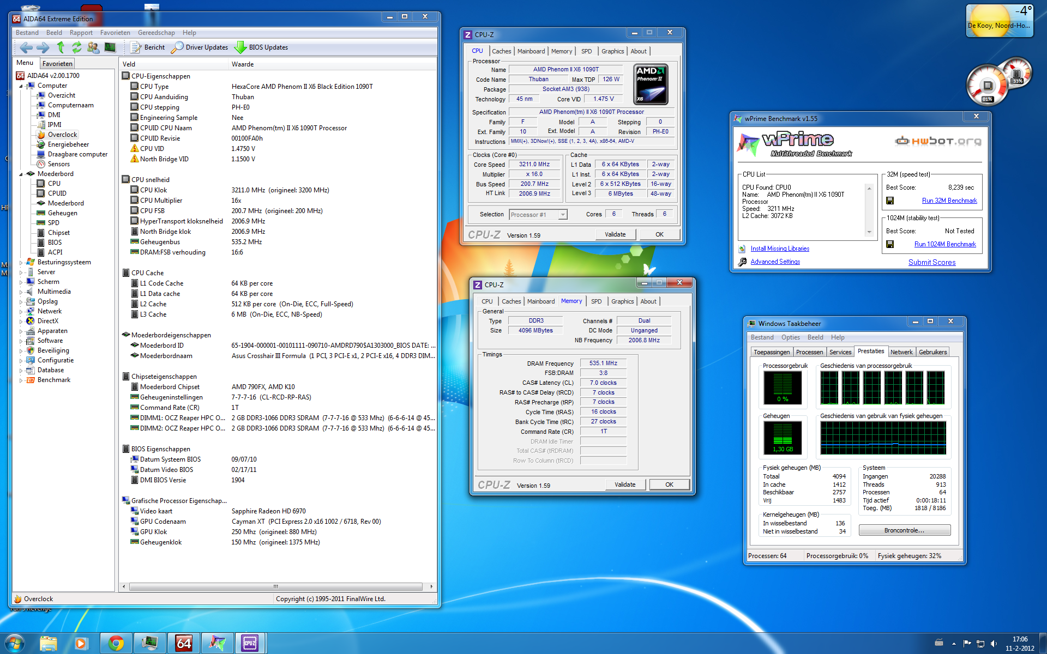Click the AIDA64 refresh icon
The height and width of the screenshot is (654, 1047).
point(77,47)
